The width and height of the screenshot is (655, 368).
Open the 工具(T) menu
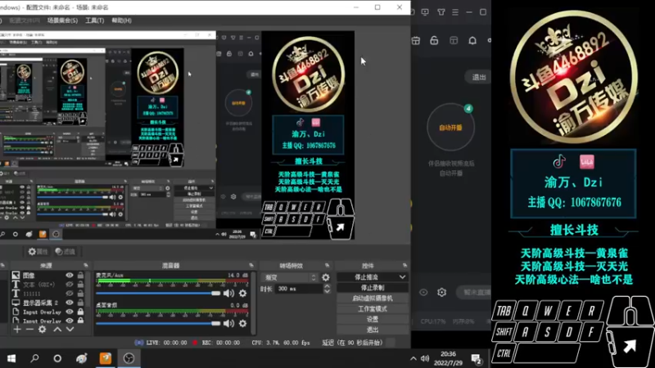(x=94, y=20)
